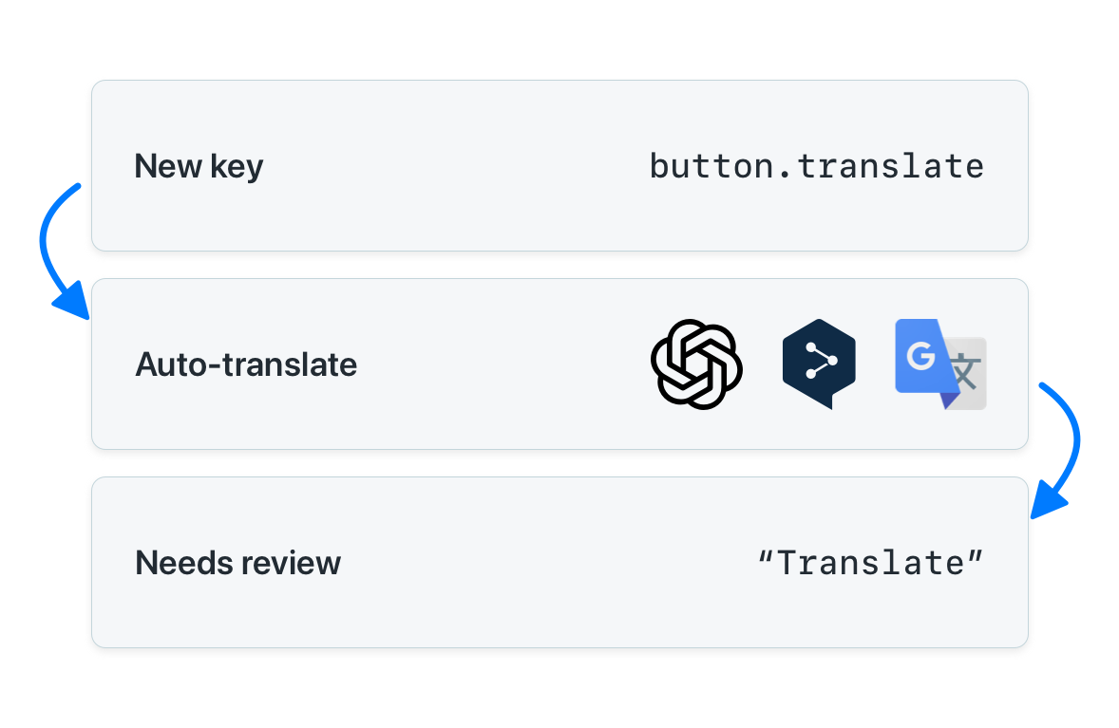Click the "New key" label
Viewport: 1119px width, 728px height.
pos(199,167)
